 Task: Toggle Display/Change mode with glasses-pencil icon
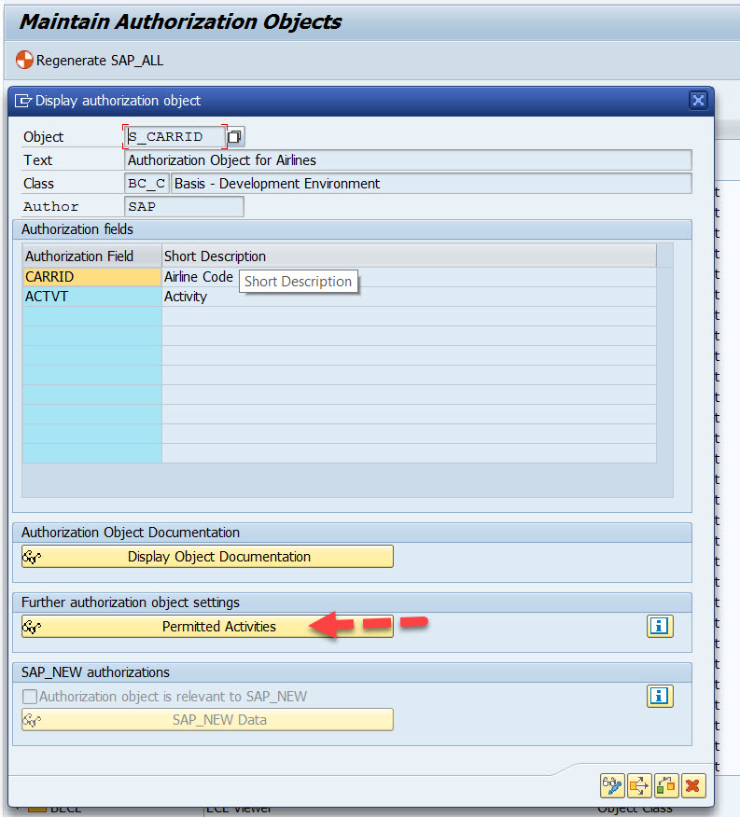[x=613, y=785]
